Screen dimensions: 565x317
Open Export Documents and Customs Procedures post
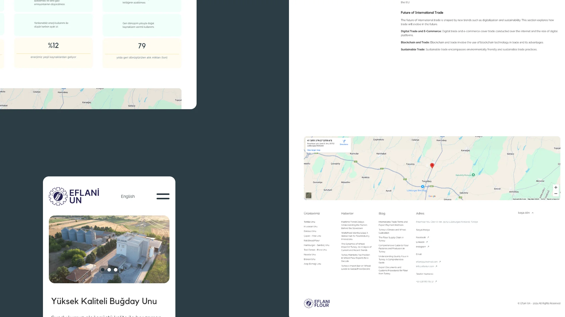393,271
